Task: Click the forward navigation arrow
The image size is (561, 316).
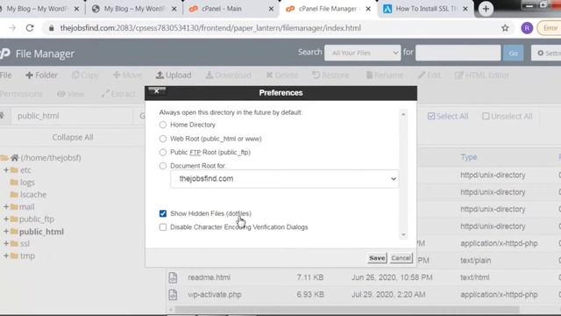Action: (12, 28)
